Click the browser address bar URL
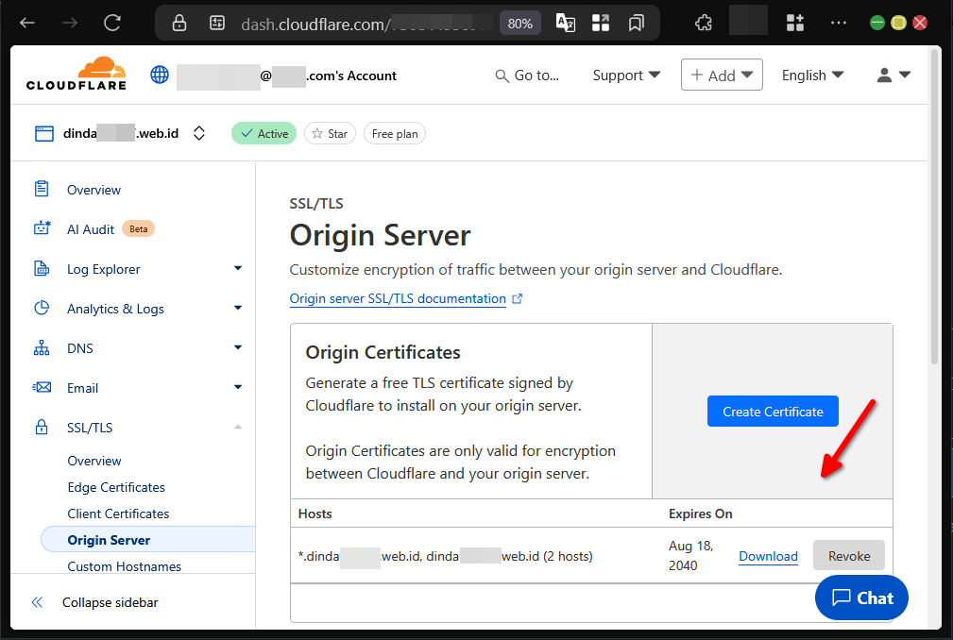The width and height of the screenshot is (953, 640). tap(365, 25)
